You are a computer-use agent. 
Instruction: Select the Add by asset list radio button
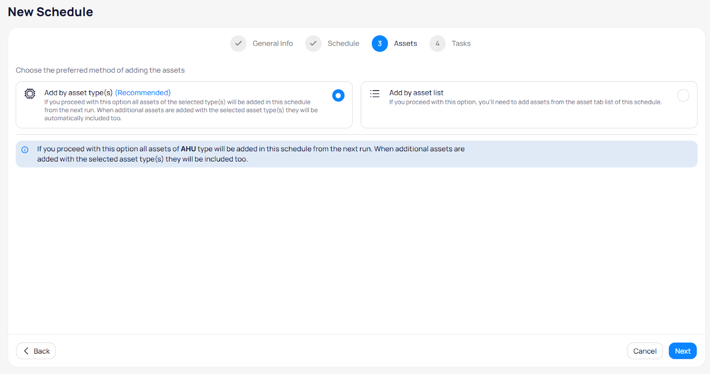[x=683, y=95]
